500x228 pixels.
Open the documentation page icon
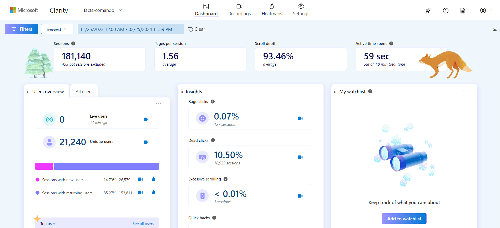[x=463, y=11]
